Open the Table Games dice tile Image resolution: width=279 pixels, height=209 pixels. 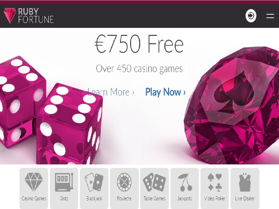[x=154, y=188]
